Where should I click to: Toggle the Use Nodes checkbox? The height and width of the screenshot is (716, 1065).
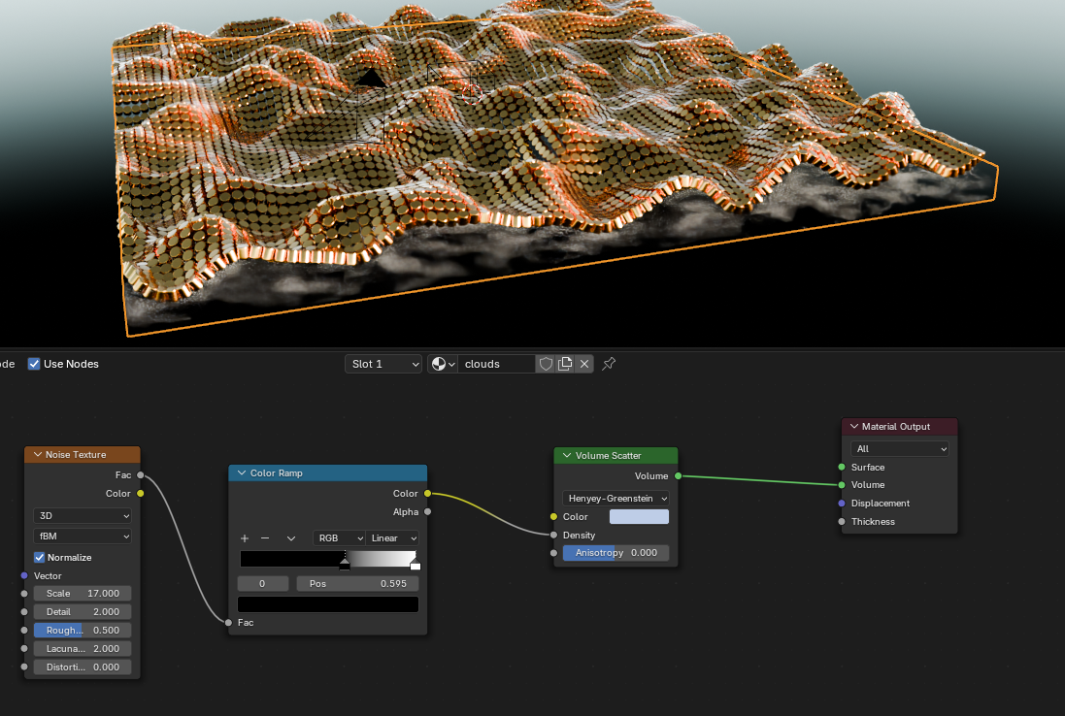pyautogui.click(x=34, y=363)
